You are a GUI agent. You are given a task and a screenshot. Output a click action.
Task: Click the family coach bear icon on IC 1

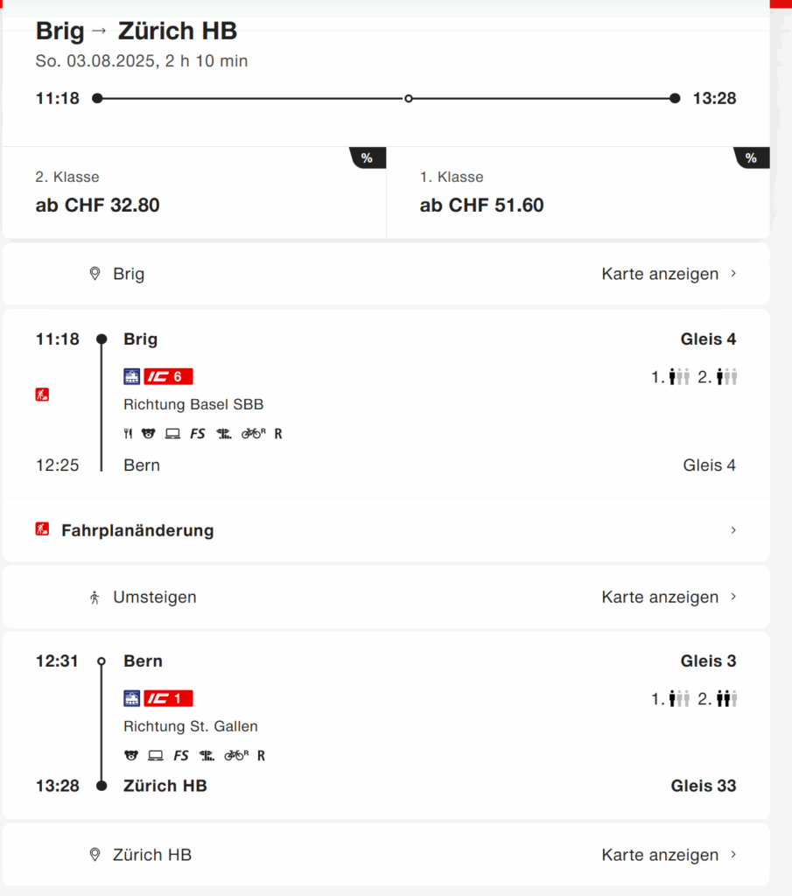point(131,755)
